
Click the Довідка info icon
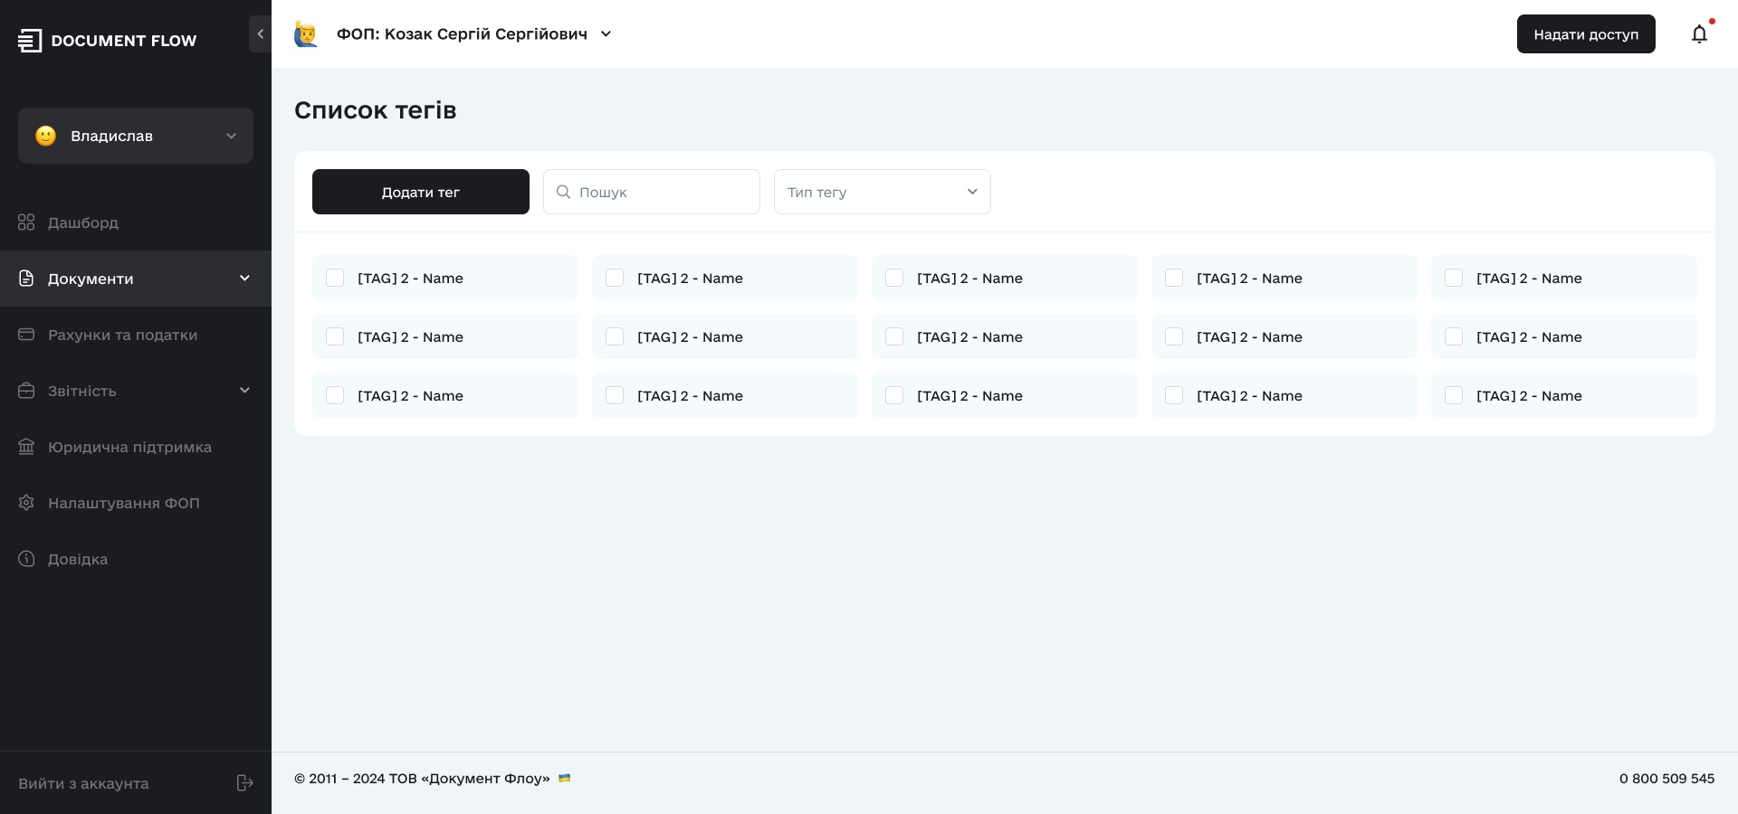click(x=26, y=559)
